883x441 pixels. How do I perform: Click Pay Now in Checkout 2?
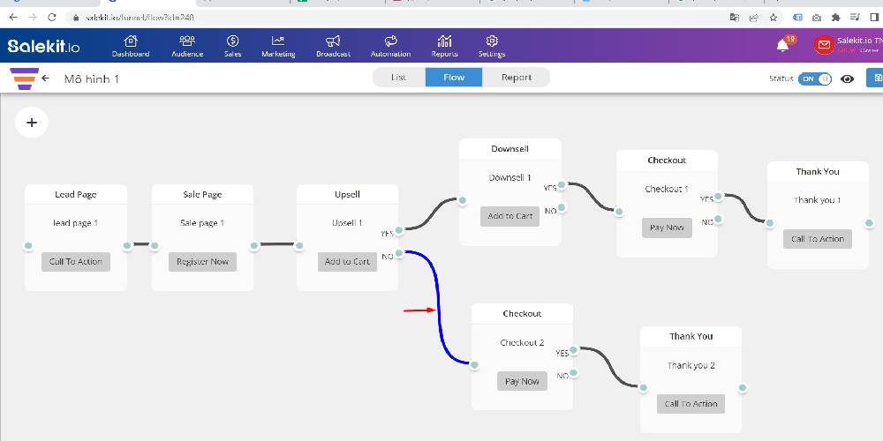click(523, 381)
